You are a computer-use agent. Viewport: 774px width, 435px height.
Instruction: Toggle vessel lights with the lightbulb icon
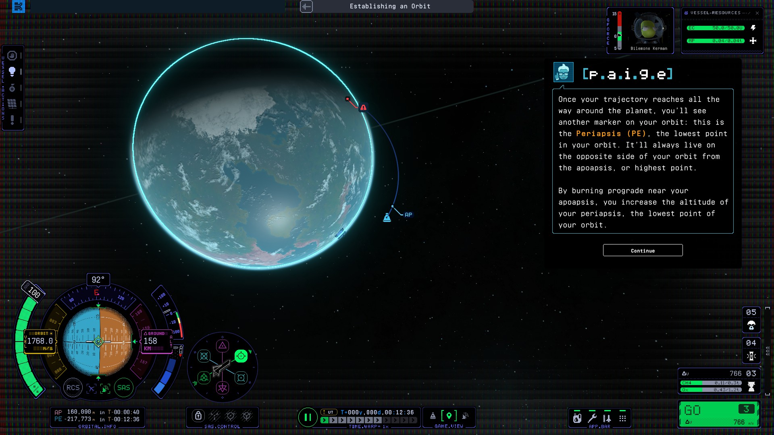point(12,71)
